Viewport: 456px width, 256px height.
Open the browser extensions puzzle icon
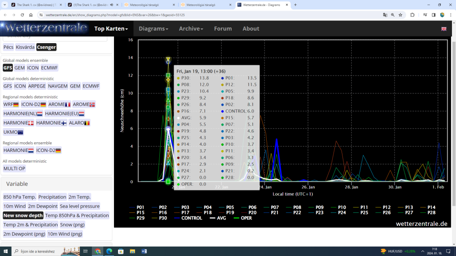click(412, 15)
